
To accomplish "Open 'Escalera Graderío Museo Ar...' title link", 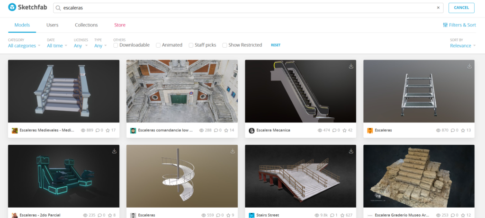I will point(402,215).
